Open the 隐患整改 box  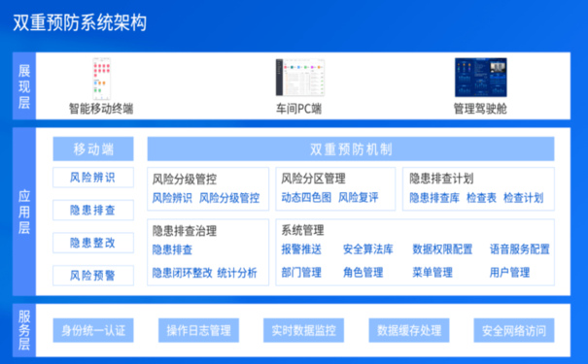(93, 243)
